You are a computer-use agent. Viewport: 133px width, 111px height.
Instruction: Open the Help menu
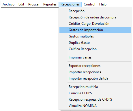point(103,4)
